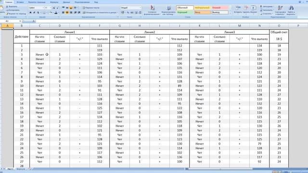Open the text orientation dropdown
308x173 pixels.
tap(76, 8)
